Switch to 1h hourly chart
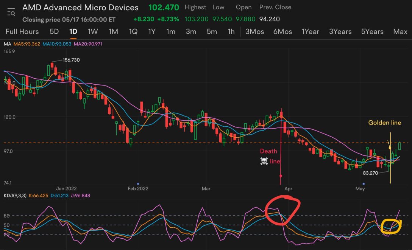This screenshot has height=250, width=412. click(231, 32)
